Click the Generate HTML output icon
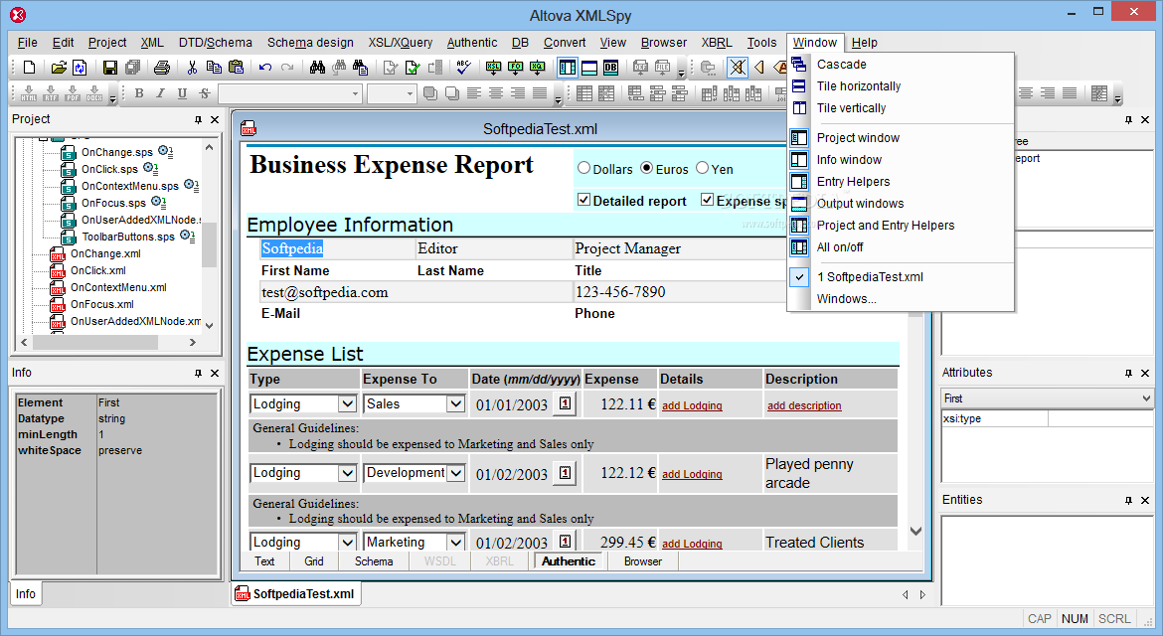This screenshot has height=636, width=1163. [29, 93]
